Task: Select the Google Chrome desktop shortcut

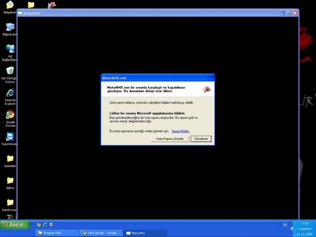Action: tap(10, 119)
